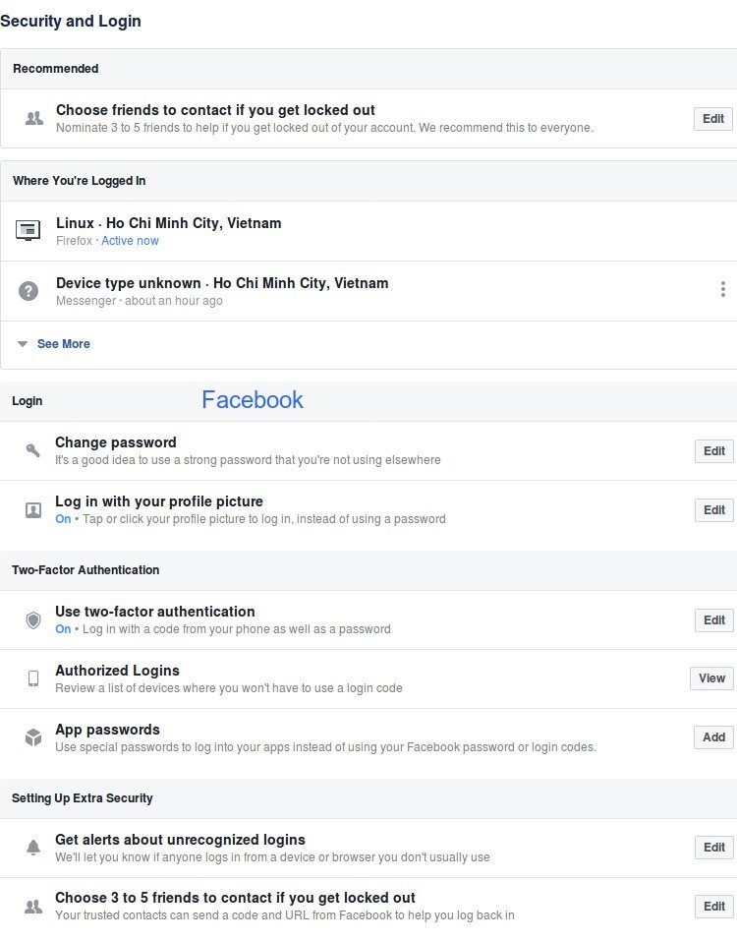Click the Active now link under Linux
Screen dimensions: 737x941
(x=130, y=241)
